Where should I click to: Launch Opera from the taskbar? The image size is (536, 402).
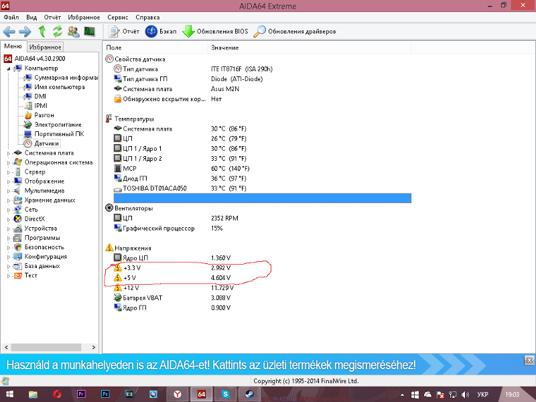pyautogui.click(x=57, y=394)
